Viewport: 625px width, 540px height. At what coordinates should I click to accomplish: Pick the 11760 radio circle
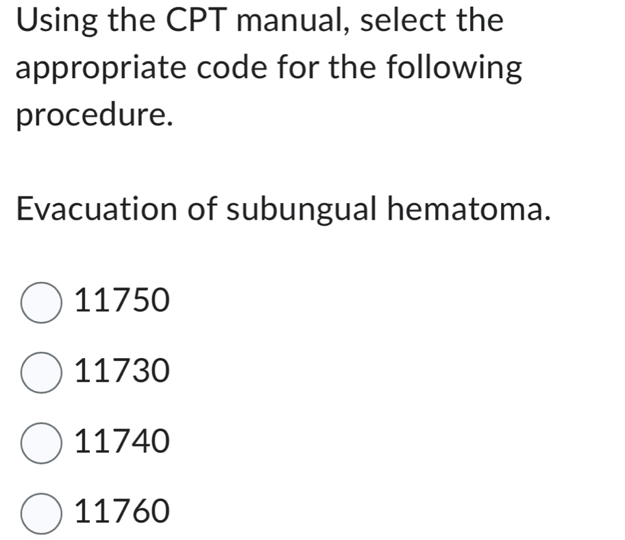click(41, 513)
